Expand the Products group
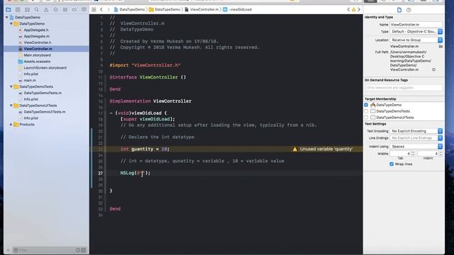Viewport: 454px width, 255px height. tap(11, 125)
